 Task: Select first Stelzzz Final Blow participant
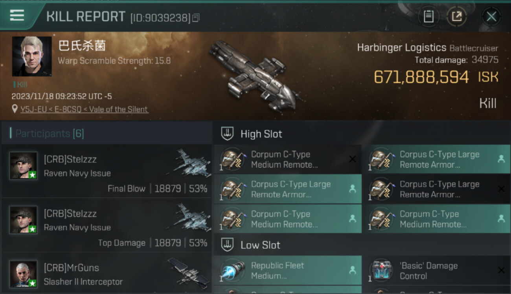point(107,171)
